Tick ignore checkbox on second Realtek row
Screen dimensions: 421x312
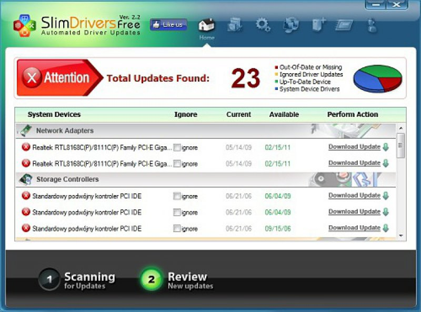(x=177, y=164)
